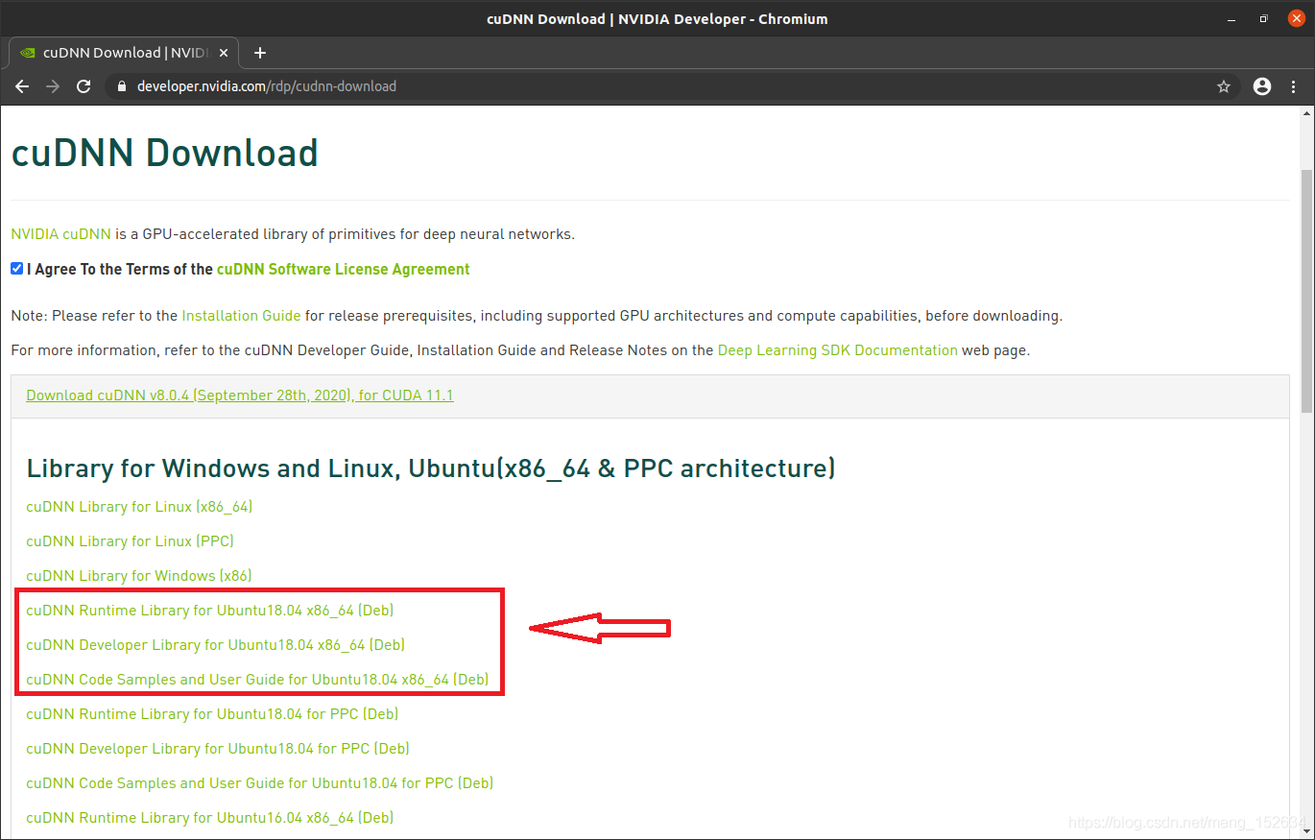Click the padlock site info icon
This screenshot has width=1315, height=840.
pos(121,86)
